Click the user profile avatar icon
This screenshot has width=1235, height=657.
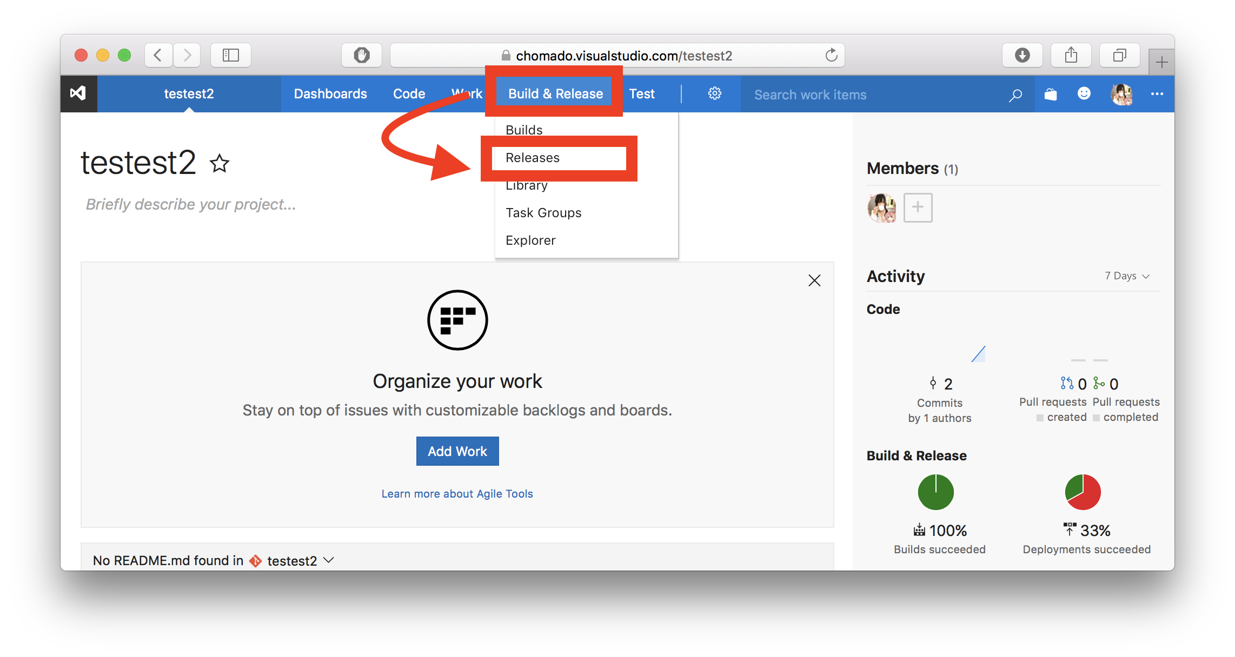pos(1121,93)
